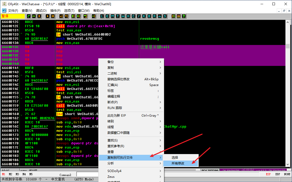The image size is (292, 182).
Task: Open Call stack with K icon
Action: coord(144,16)
